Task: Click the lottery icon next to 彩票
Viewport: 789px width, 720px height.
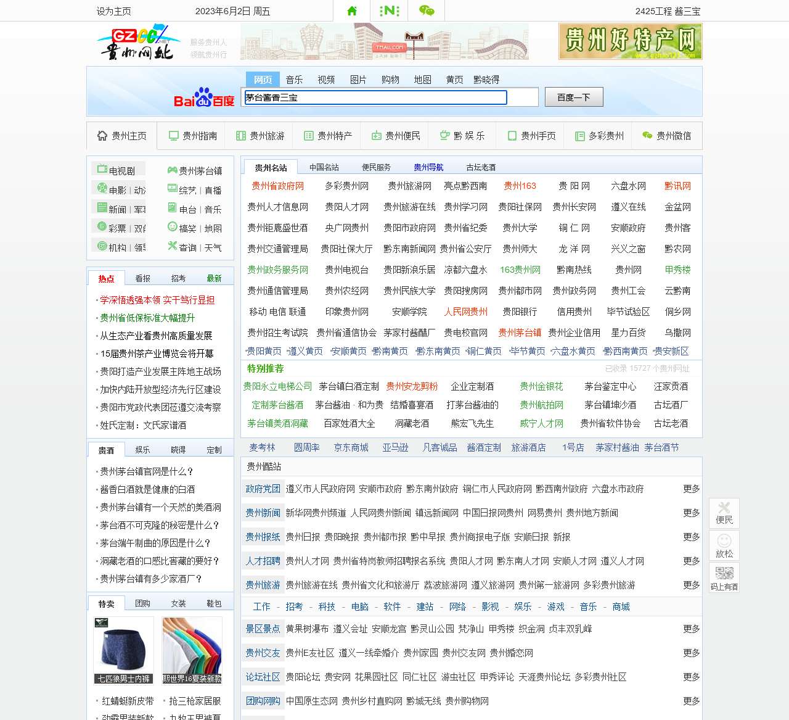Action: 102,226
